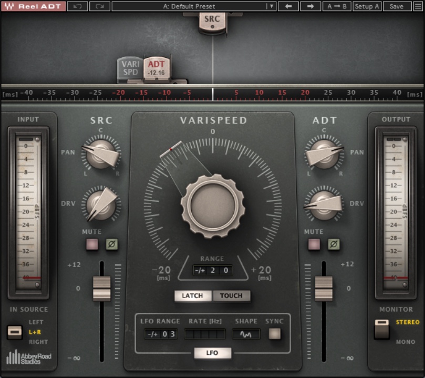The height and width of the screenshot is (378, 425).
Task: Click the Waves logo icon
Action: point(9,6)
